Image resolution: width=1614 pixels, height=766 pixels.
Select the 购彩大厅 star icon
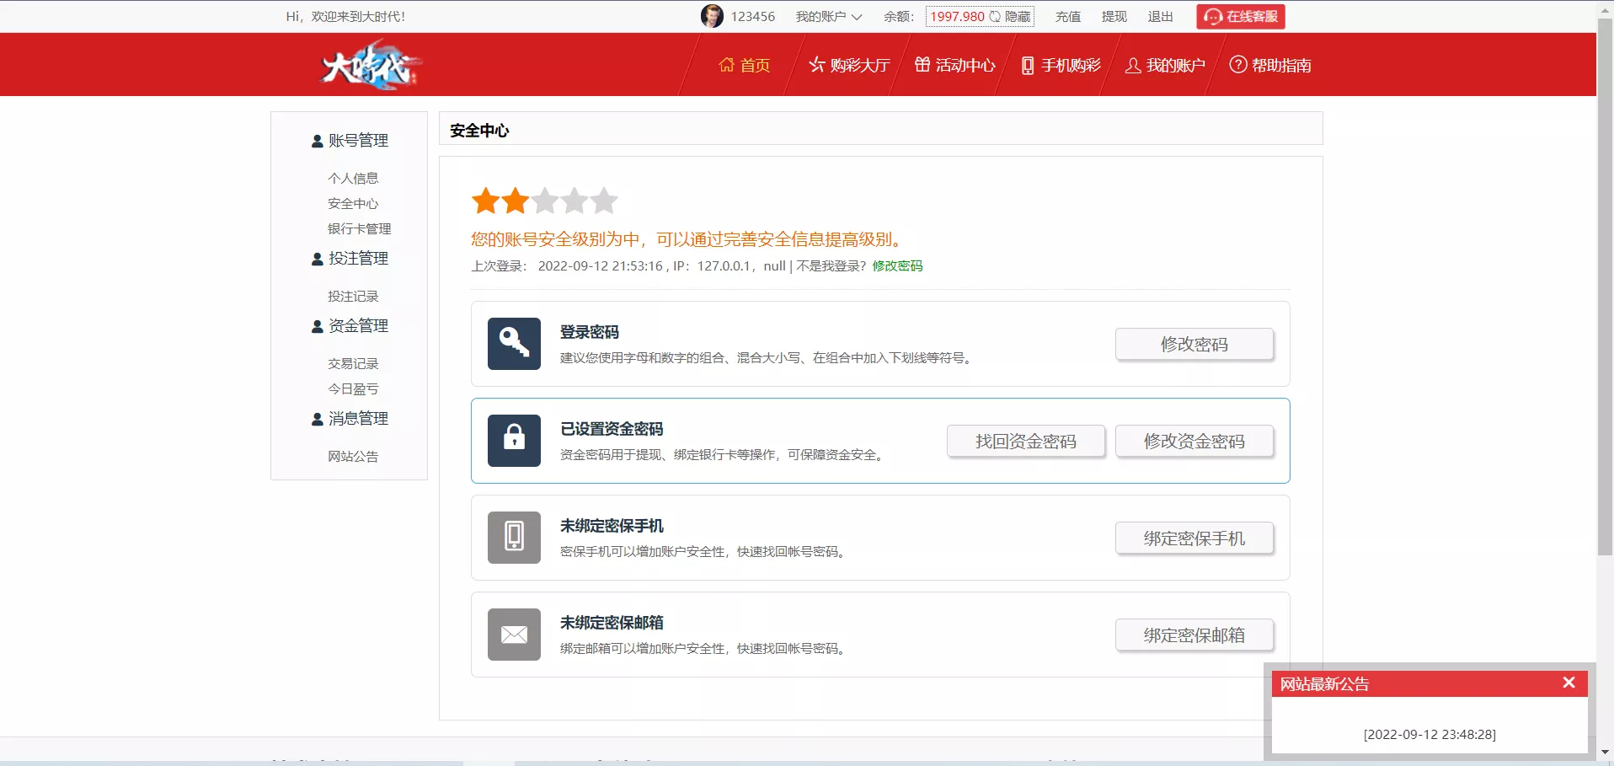coord(815,65)
